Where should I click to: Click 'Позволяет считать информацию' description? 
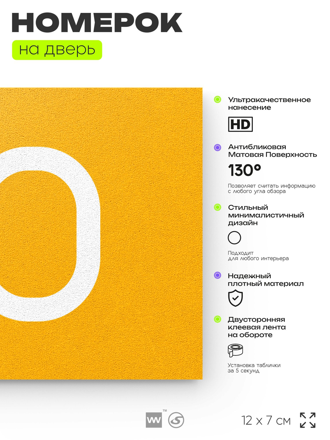pyautogui.click(x=272, y=188)
